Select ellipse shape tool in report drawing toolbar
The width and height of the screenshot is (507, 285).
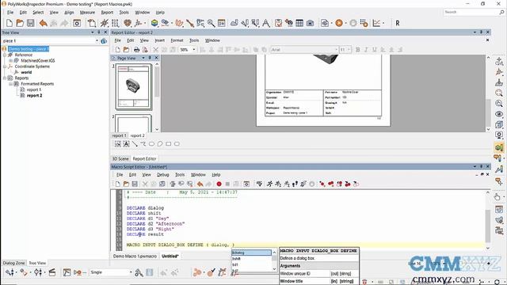pos(151,144)
